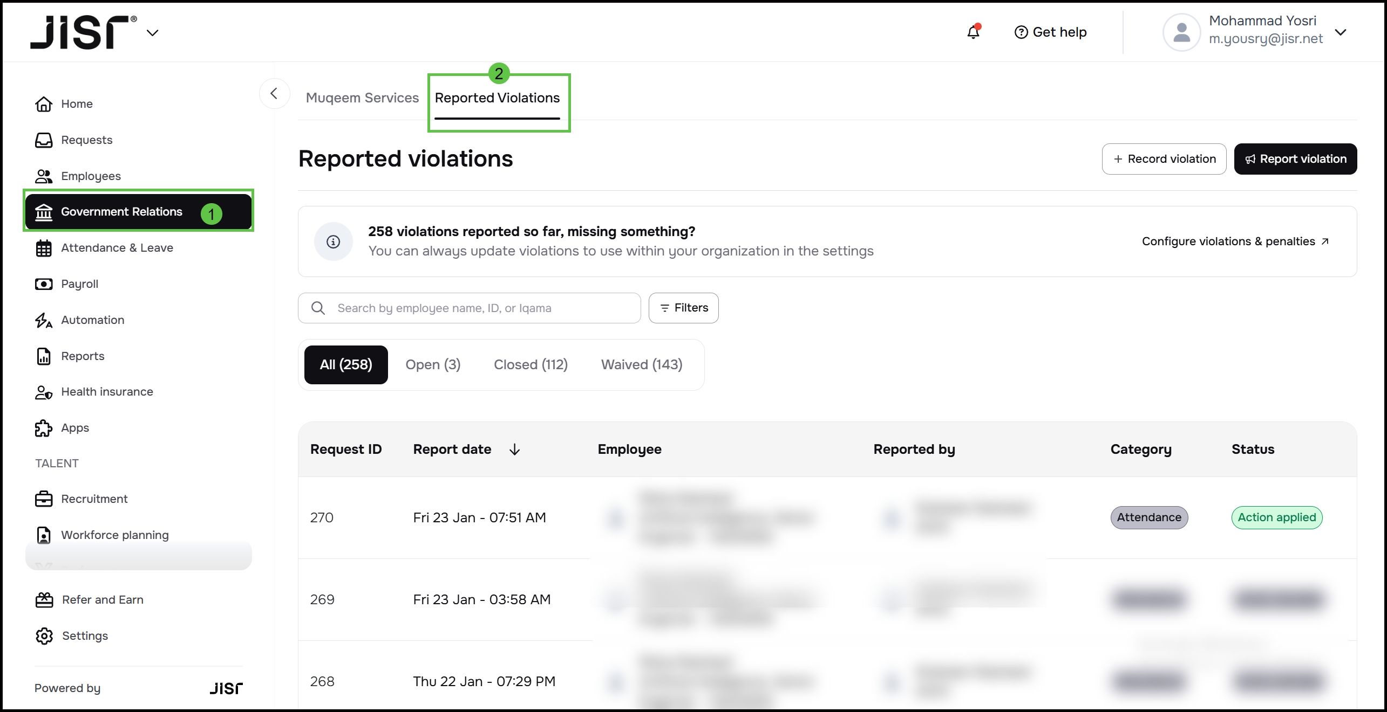
Task: Click the Automation lightning icon
Action: tap(44, 320)
